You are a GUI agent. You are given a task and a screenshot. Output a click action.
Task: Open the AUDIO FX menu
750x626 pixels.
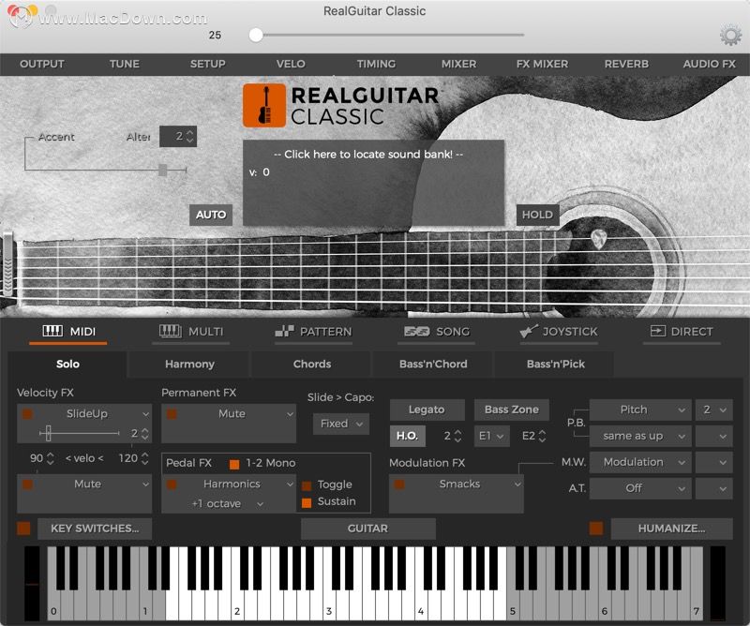point(710,64)
